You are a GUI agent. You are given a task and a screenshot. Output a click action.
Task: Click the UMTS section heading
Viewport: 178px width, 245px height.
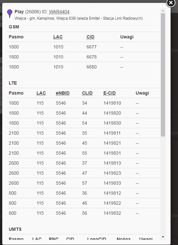(15, 229)
